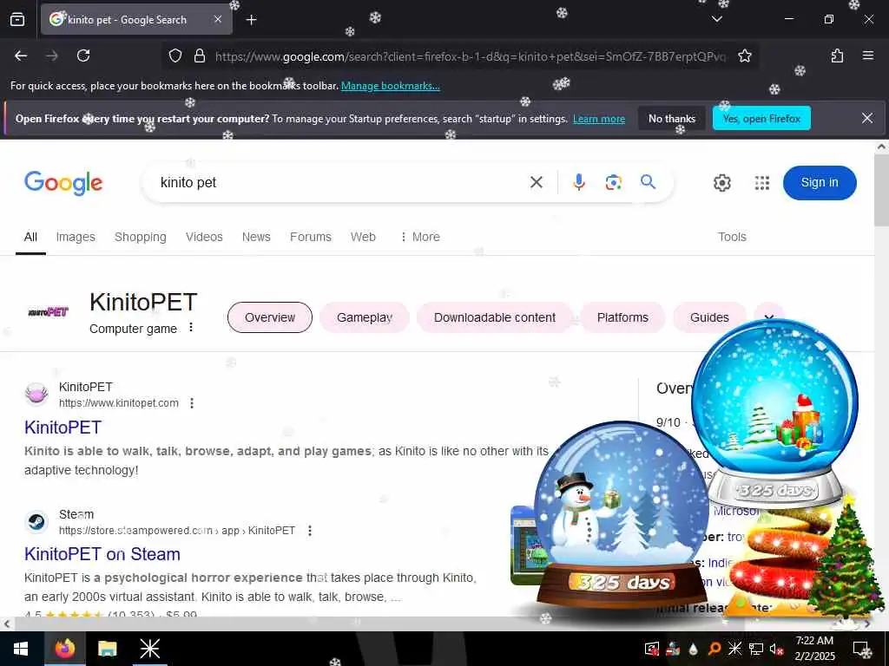The image size is (889, 666).
Task: Click the kinitopet.com site favicon
Action: coord(36,395)
